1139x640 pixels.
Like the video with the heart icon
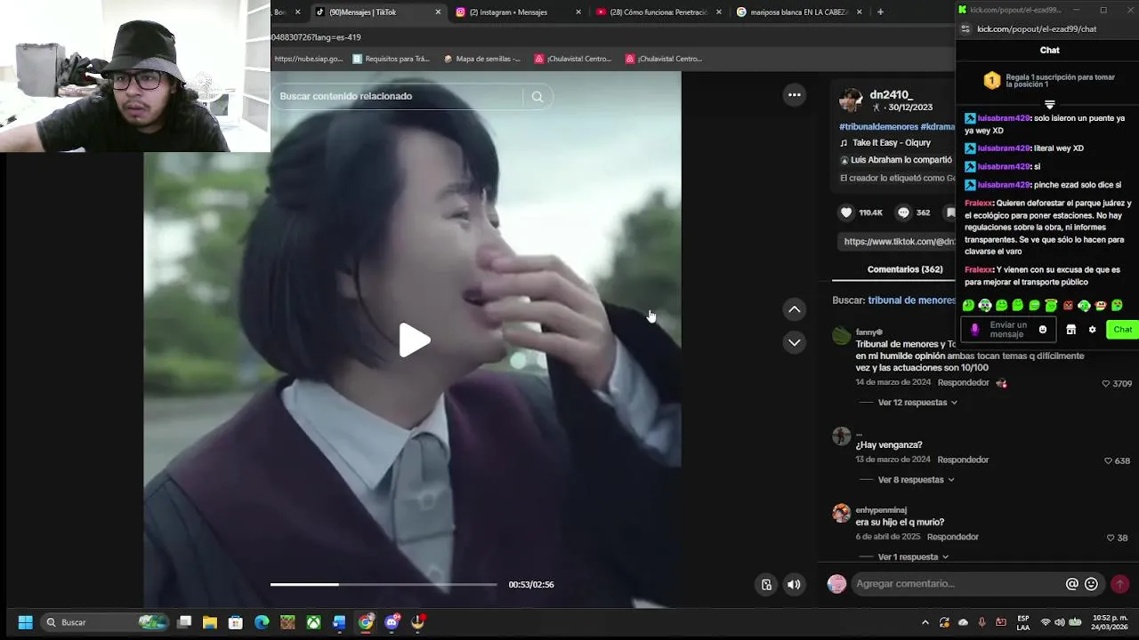click(846, 212)
